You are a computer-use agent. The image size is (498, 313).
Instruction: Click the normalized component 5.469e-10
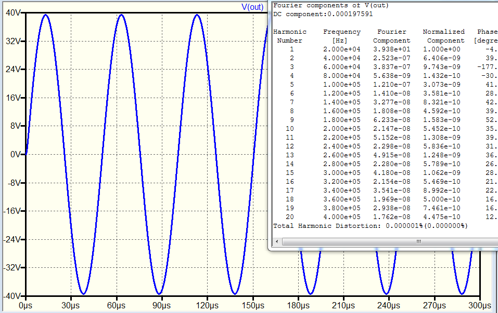click(442, 182)
